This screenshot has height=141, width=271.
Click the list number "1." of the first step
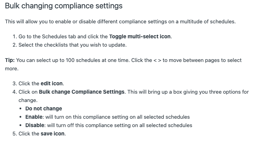[15, 37]
